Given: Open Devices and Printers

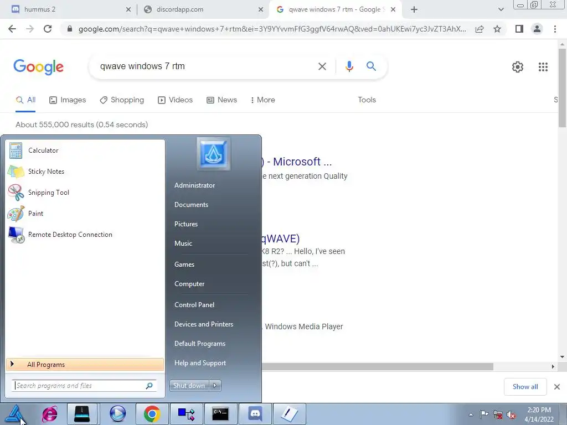Looking at the screenshot, I should [x=204, y=324].
